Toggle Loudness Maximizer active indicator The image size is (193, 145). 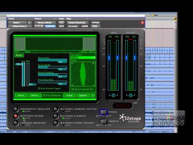(23, 125)
